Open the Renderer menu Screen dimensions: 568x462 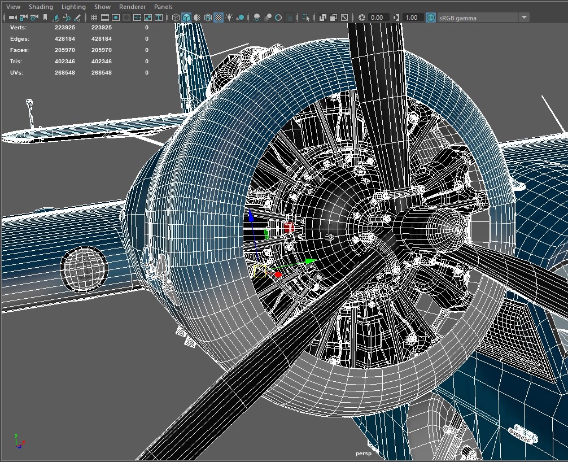132,6
